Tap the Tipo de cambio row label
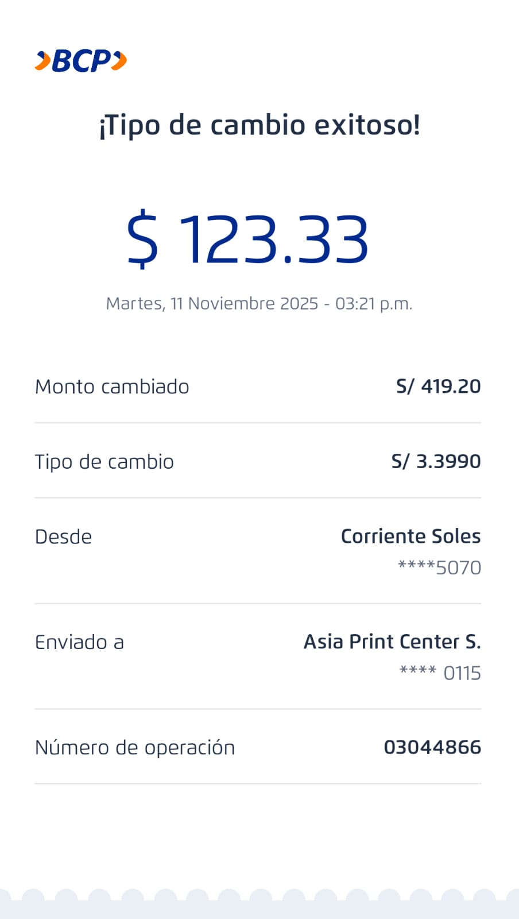This screenshot has height=919, width=519. click(104, 462)
